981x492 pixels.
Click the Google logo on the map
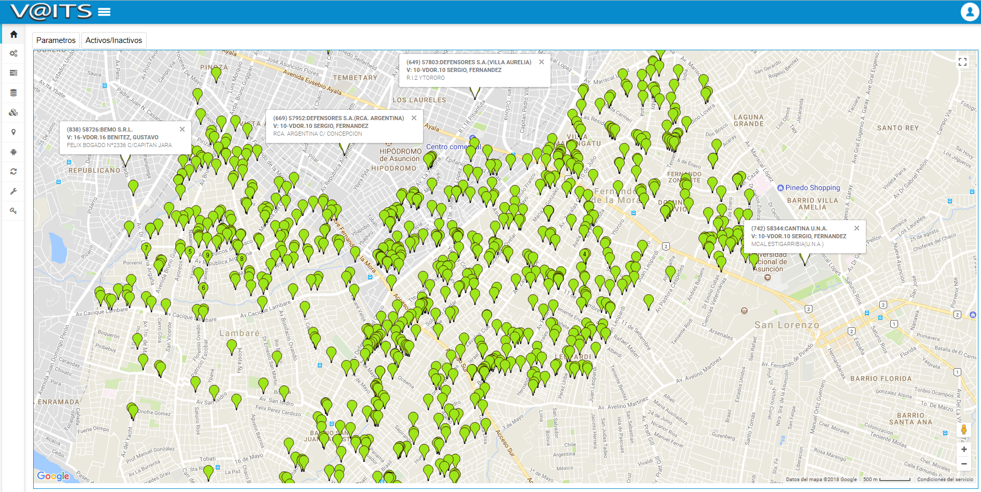(x=53, y=476)
